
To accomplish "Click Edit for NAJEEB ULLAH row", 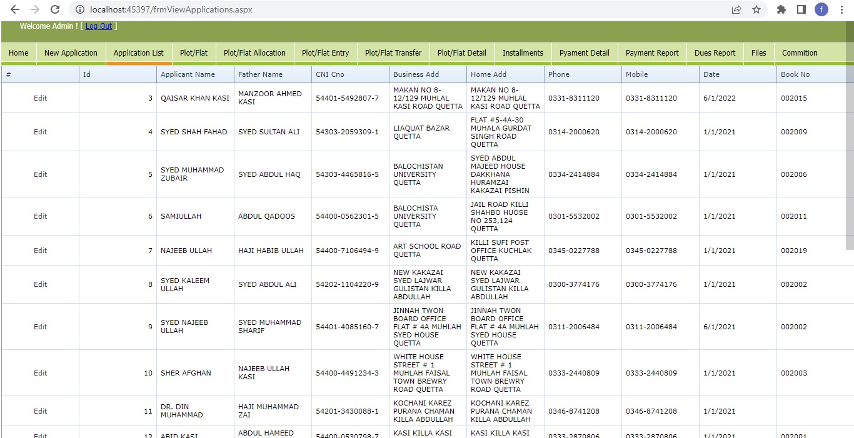I will tap(41, 251).
